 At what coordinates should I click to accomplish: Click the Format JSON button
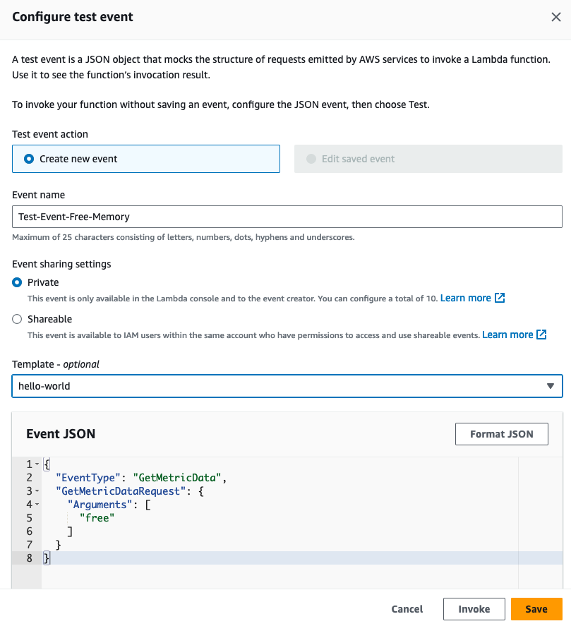[x=502, y=434]
